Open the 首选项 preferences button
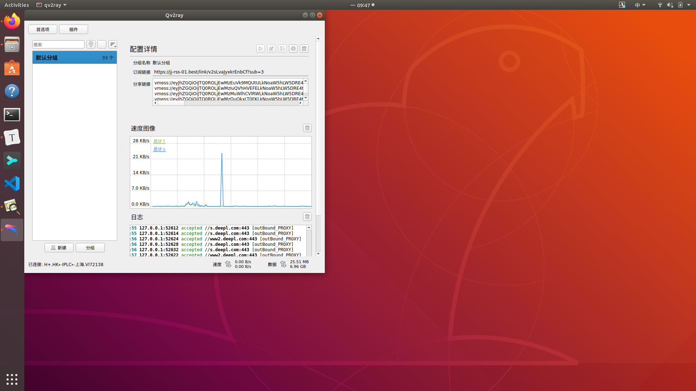 click(x=43, y=29)
